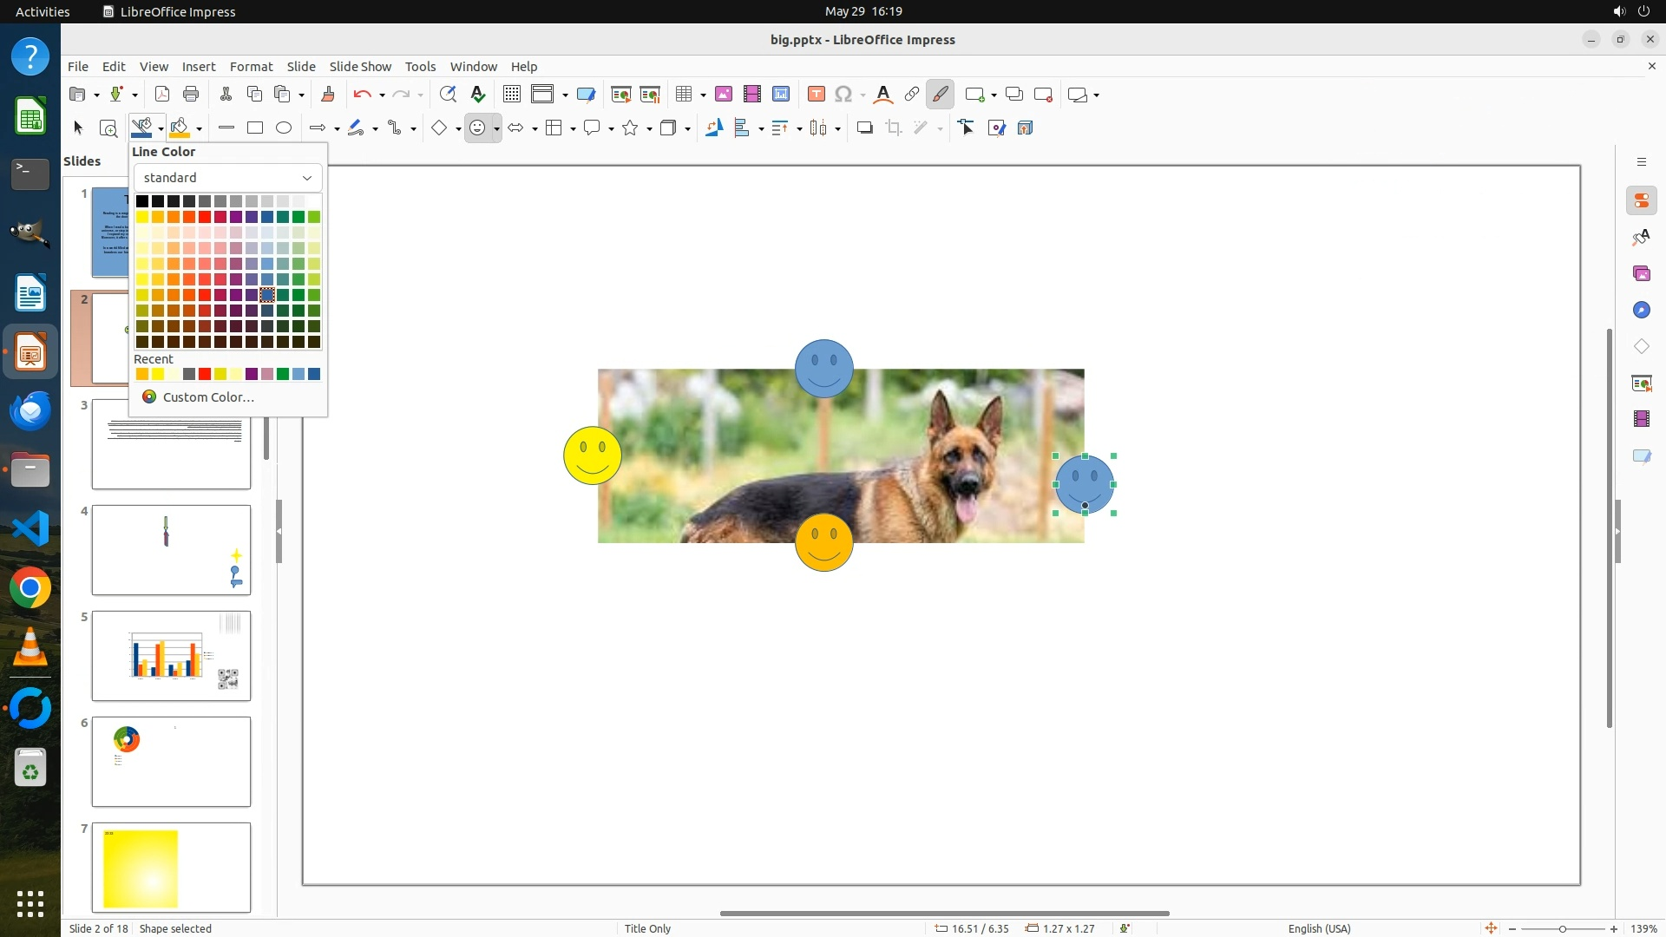The height and width of the screenshot is (937, 1666).
Task: Click the Custom Color... button
Action: [x=208, y=397]
